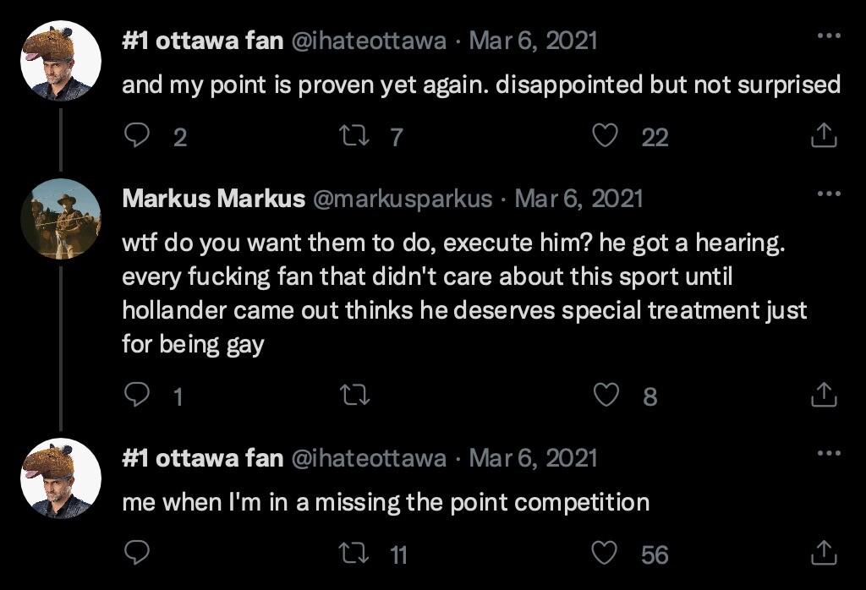The height and width of the screenshot is (590, 866).
Task: Open #1 ottawa fan's profile picture
Action: click(60, 48)
